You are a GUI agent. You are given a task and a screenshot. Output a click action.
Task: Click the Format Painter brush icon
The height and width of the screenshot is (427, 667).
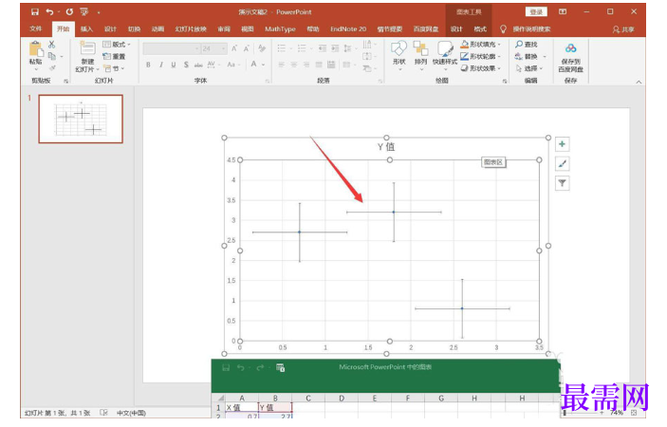[51, 68]
